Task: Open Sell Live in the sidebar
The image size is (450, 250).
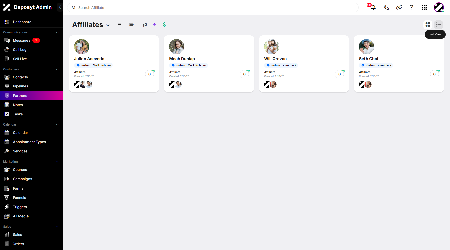Action: (32, 59)
